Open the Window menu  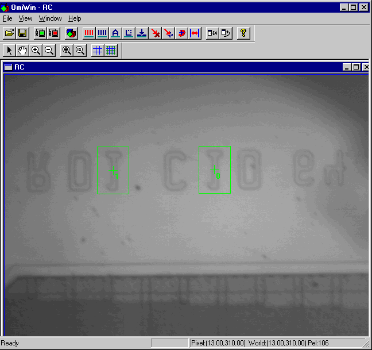click(x=51, y=18)
